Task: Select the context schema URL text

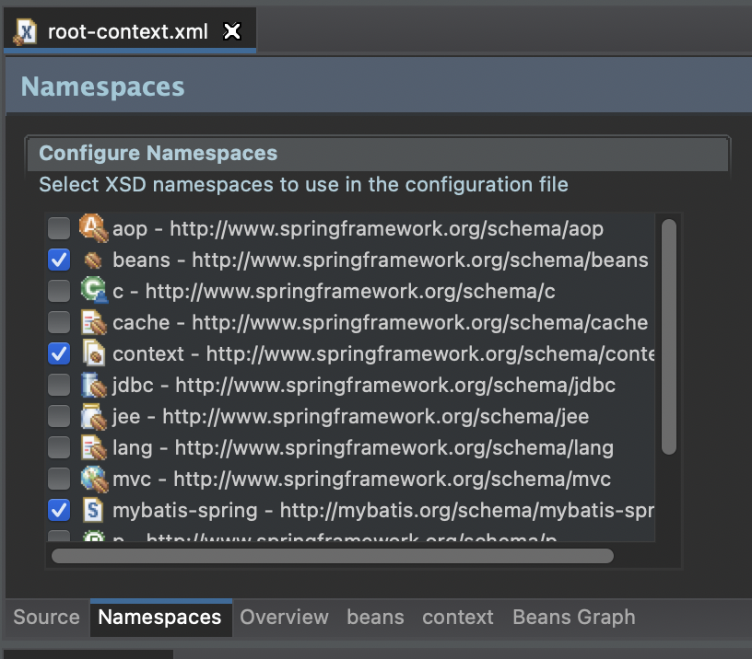Action: click(x=430, y=354)
